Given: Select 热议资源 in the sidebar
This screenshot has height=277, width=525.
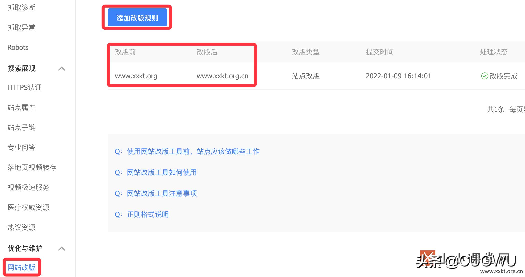Looking at the screenshot, I should [21, 227].
